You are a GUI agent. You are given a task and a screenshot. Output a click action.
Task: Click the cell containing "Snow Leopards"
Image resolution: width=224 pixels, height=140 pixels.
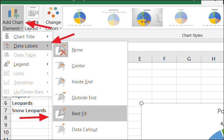30,110
